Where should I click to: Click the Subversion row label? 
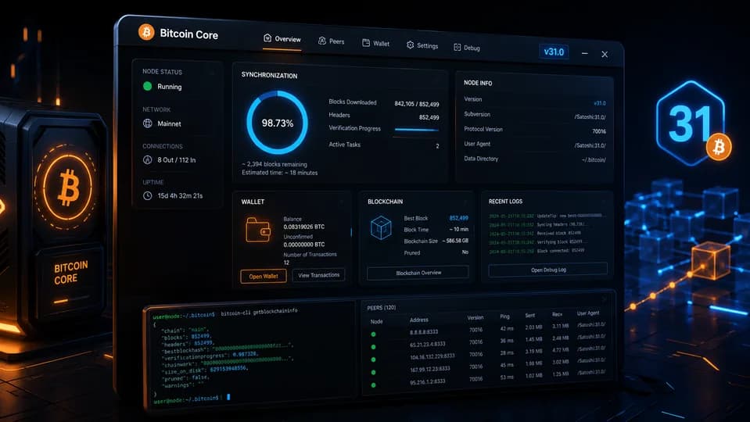(x=477, y=114)
